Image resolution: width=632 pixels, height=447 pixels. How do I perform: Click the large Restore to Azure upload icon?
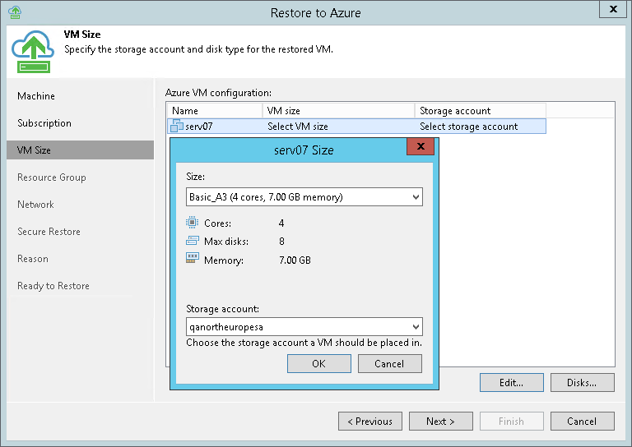pos(33,50)
